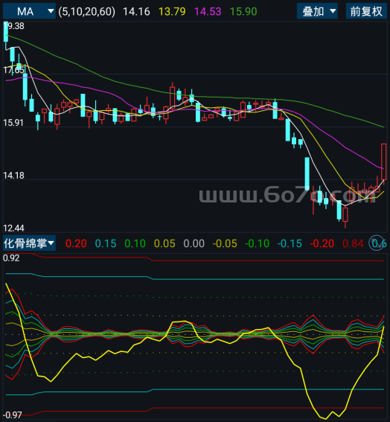Select the MA parameters (5,10,20,60) label

pos(86,11)
